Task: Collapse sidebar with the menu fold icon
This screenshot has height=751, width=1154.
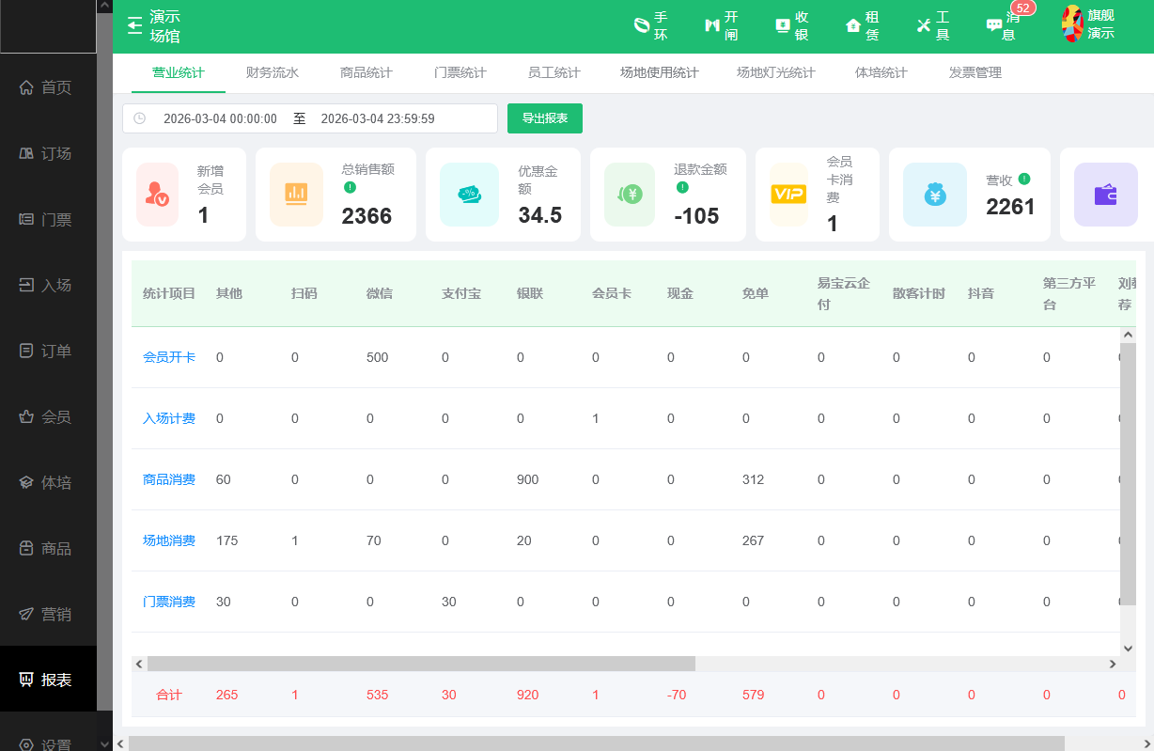Action: point(135,26)
